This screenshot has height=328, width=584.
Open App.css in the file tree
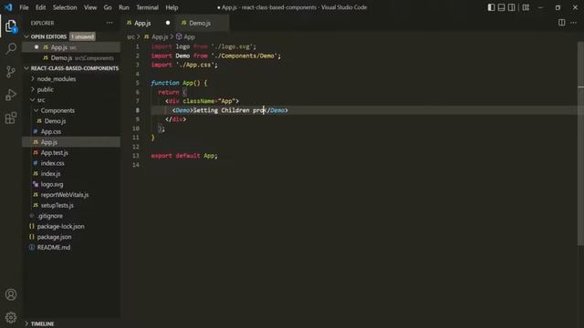(51, 131)
